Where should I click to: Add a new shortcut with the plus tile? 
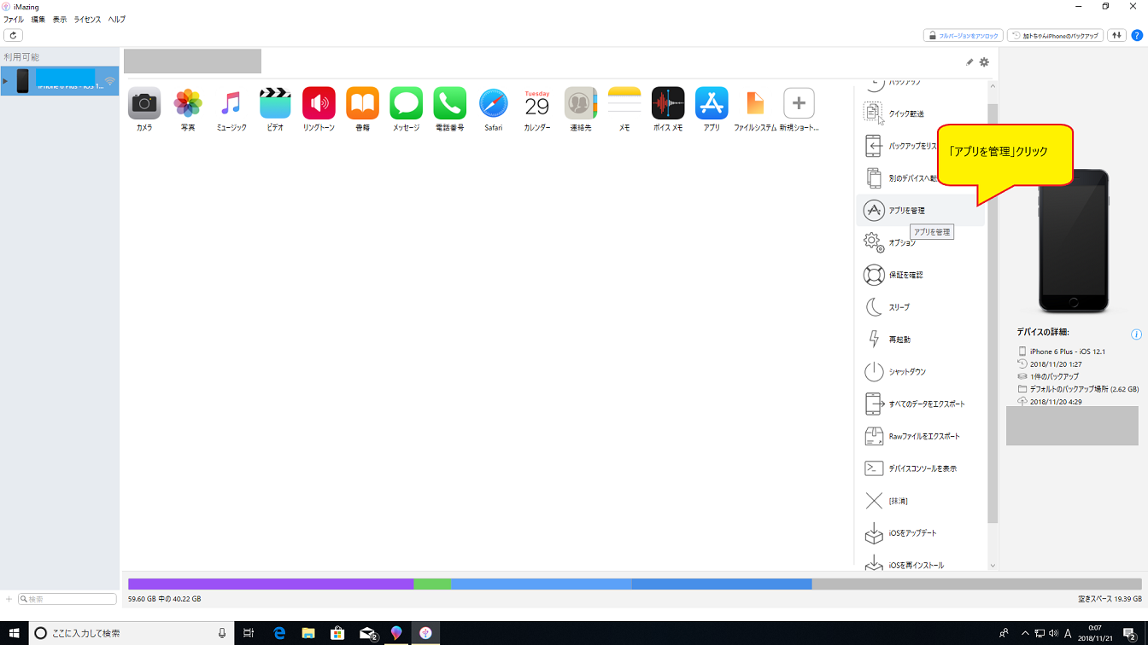799,103
